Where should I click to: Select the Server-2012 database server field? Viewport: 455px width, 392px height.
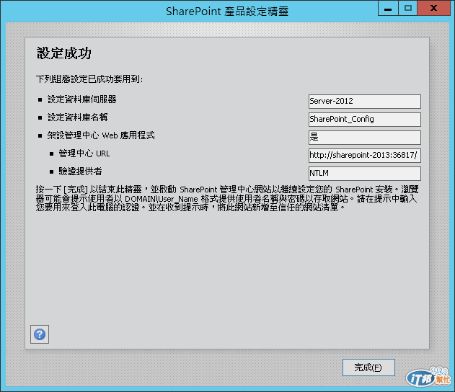pyautogui.click(x=365, y=101)
